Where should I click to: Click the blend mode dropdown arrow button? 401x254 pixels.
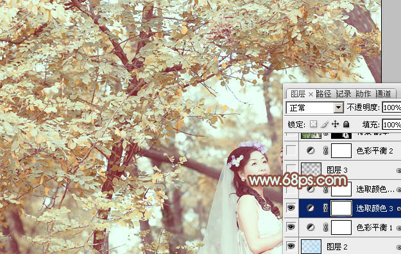[x=339, y=108]
